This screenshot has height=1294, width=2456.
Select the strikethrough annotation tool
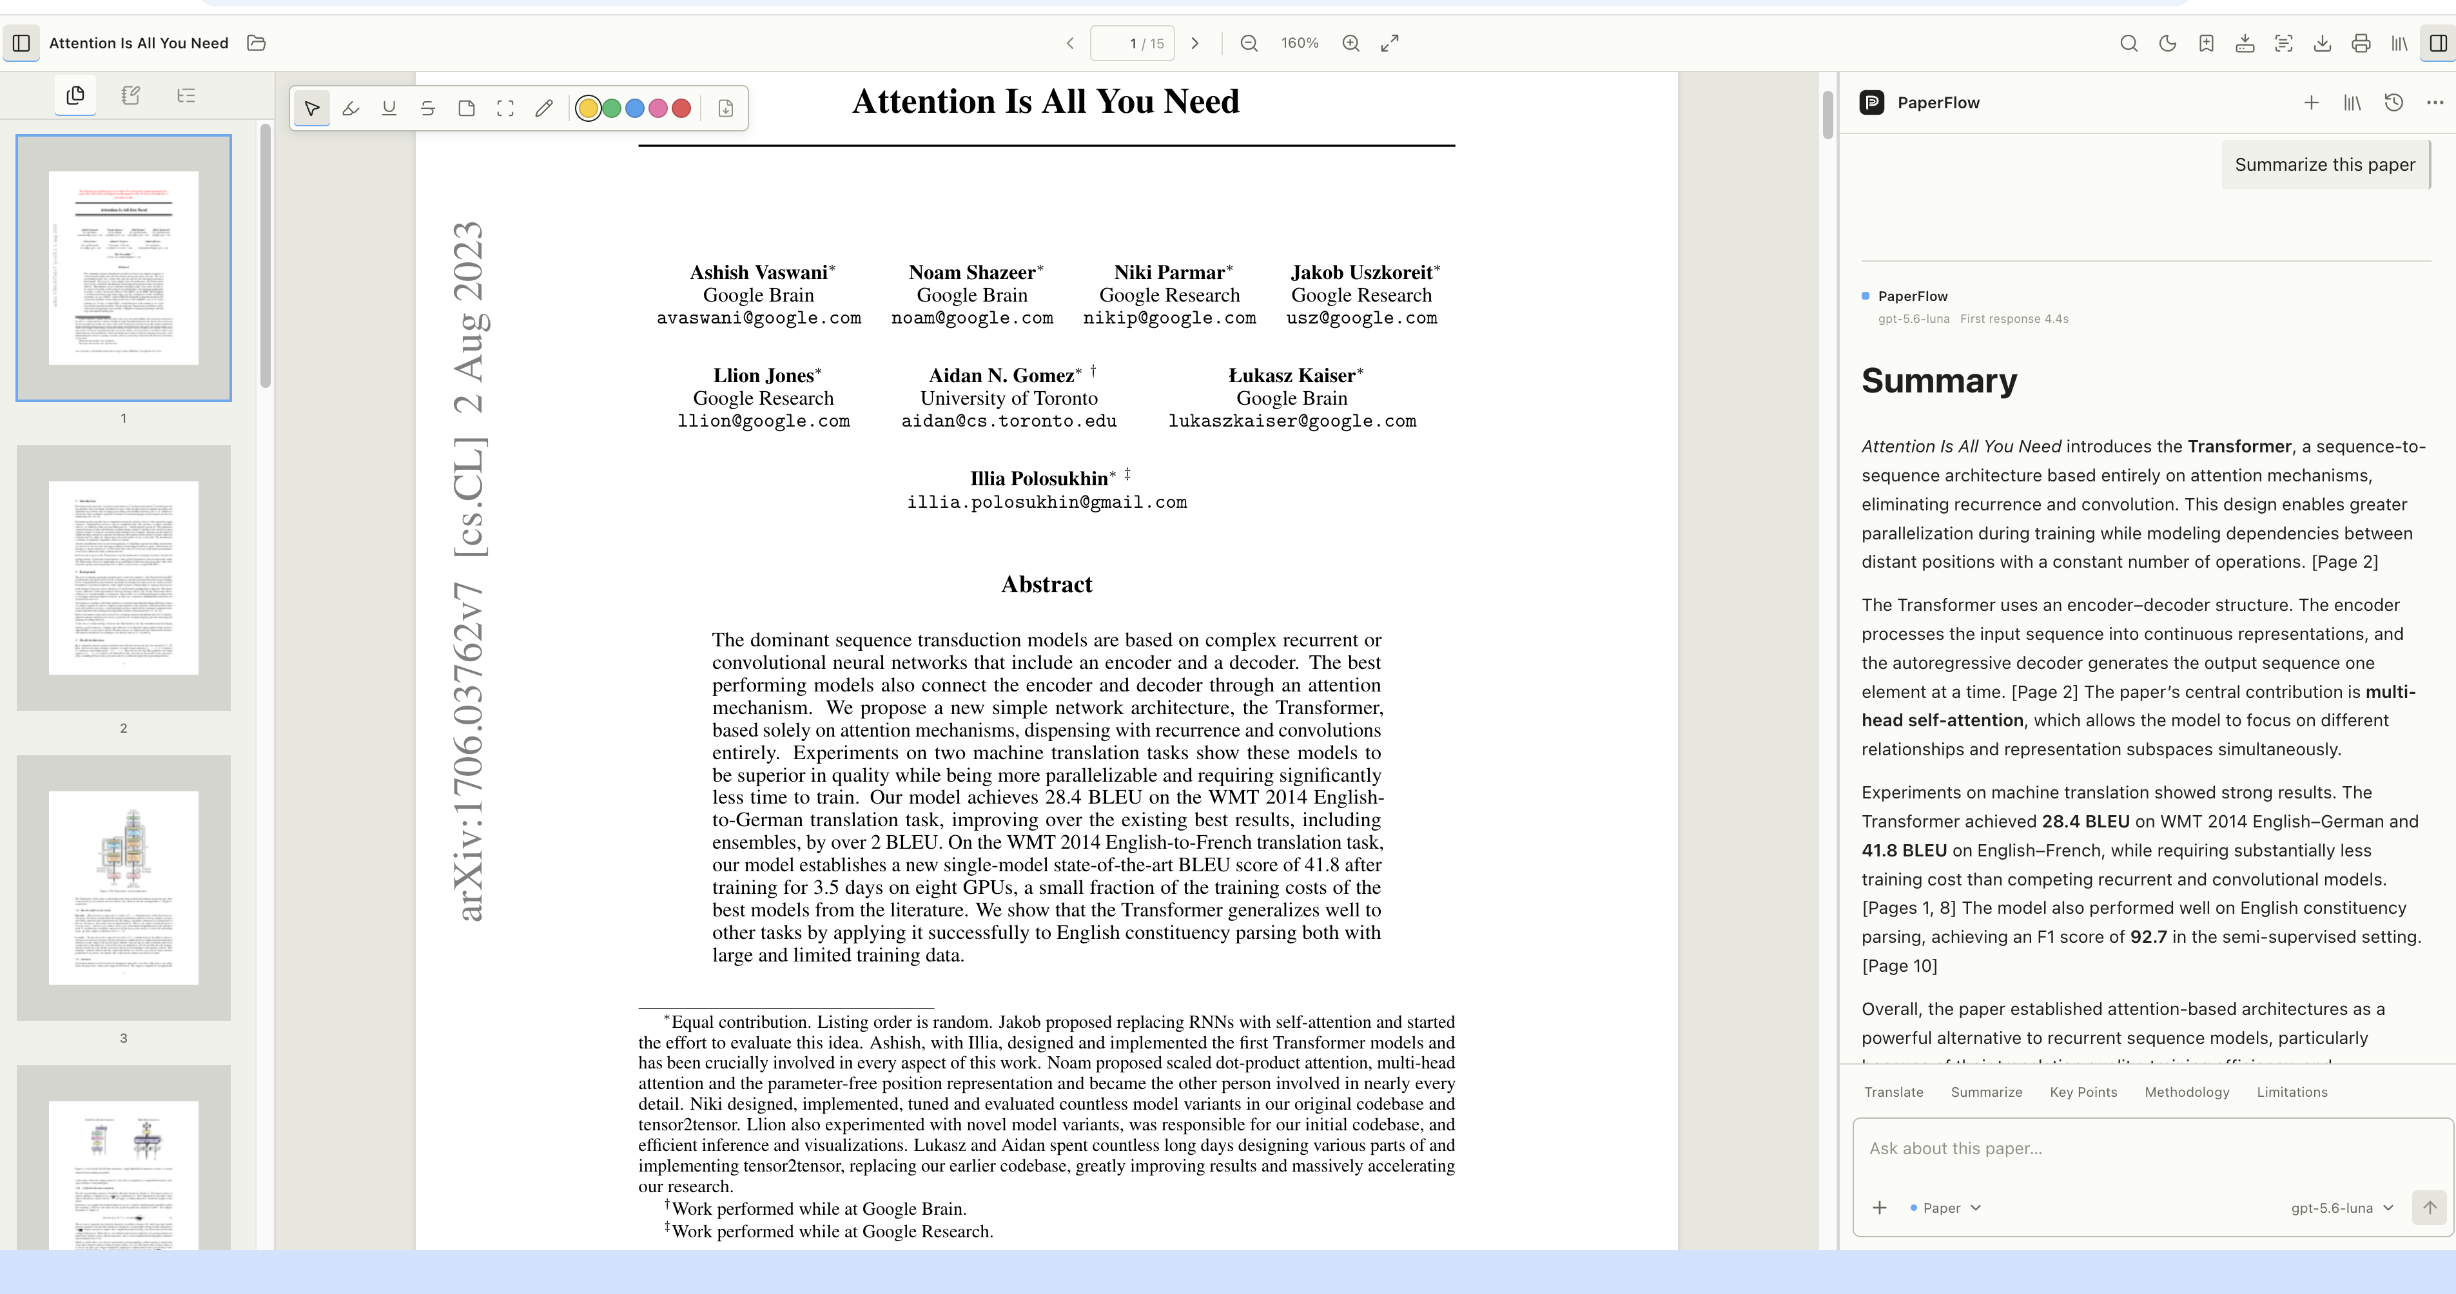click(428, 109)
